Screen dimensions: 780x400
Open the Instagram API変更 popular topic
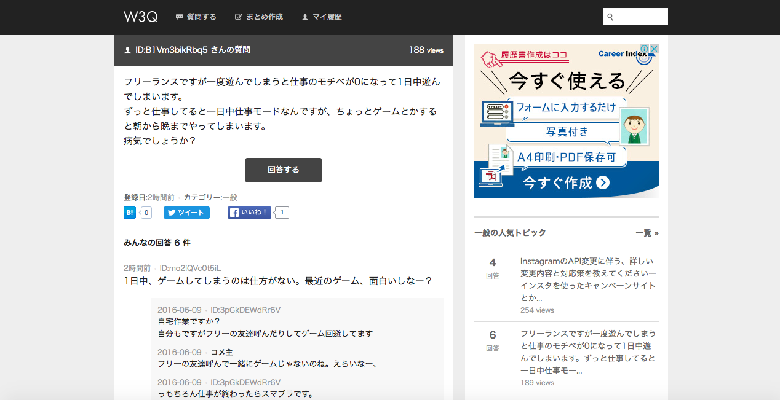(x=589, y=280)
